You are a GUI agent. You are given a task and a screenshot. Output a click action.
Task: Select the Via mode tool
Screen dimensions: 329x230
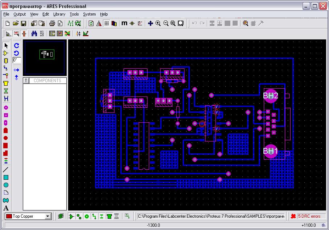click(x=6, y=76)
